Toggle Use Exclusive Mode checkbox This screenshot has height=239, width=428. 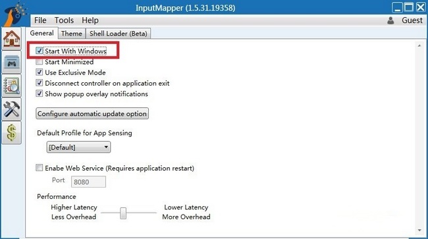pyautogui.click(x=40, y=72)
